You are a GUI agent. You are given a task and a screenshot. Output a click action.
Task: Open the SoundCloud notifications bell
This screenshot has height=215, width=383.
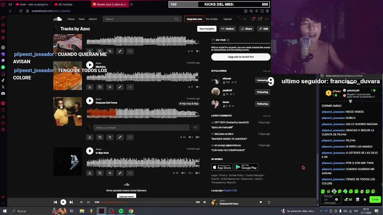[x=253, y=19]
